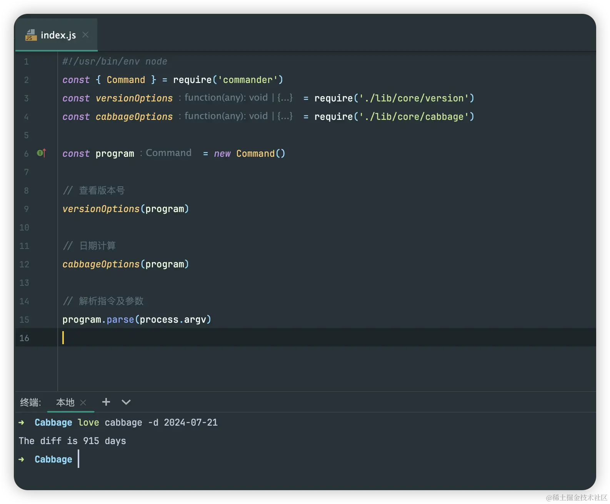This screenshot has height=504, width=610.
Task: Click the Command type hint on line 6
Action: 166,153
